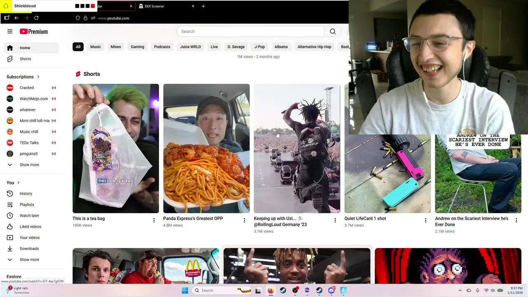This screenshot has width=528, height=297.
Task: Select the Music filter chip
Action: 95,47
